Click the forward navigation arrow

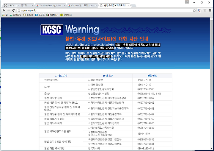[9, 10]
